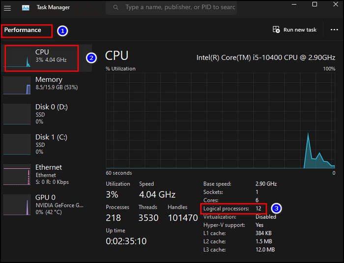Image resolution: width=344 pixels, height=263 pixels.
Task: Click the Intel Core i5-10400 CPU name
Action: [265, 57]
